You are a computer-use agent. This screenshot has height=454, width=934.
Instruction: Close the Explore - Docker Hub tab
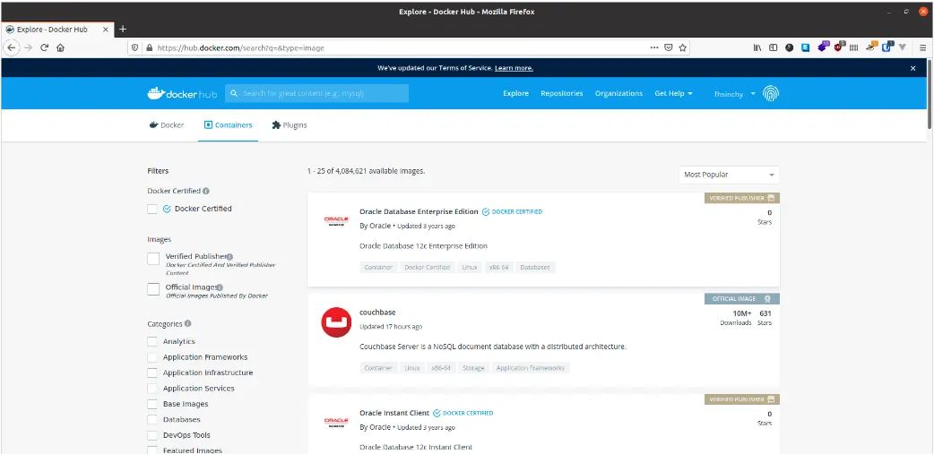106,30
